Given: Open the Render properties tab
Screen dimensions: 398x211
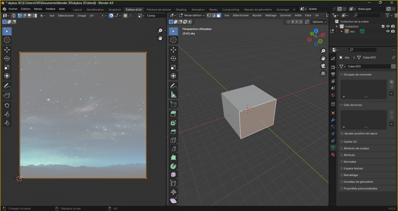Looking at the screenshot, I should coord(333,67).
